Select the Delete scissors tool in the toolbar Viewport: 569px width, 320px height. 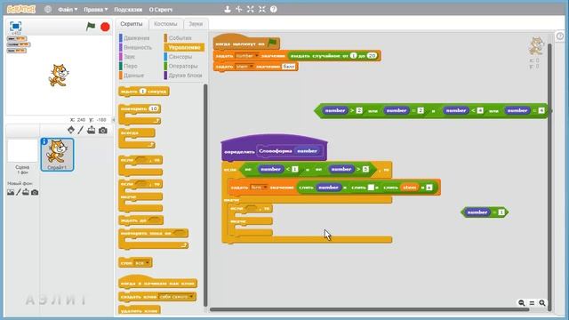click(239, 10)
